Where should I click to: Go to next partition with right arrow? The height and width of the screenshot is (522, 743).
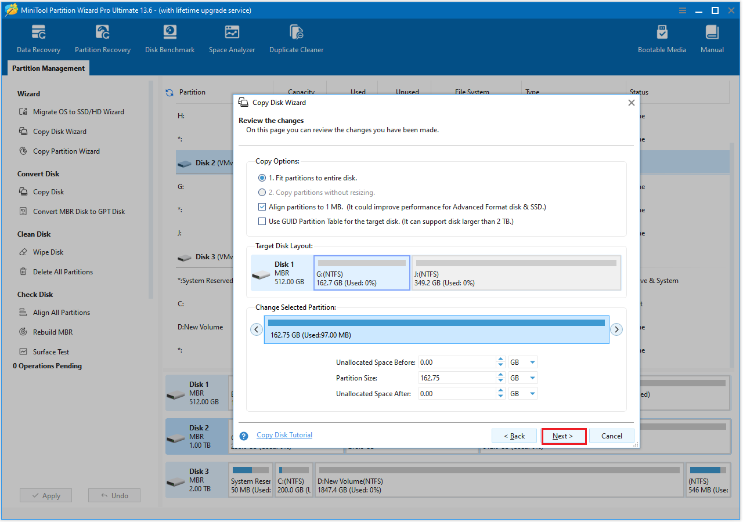coord(616,329)
